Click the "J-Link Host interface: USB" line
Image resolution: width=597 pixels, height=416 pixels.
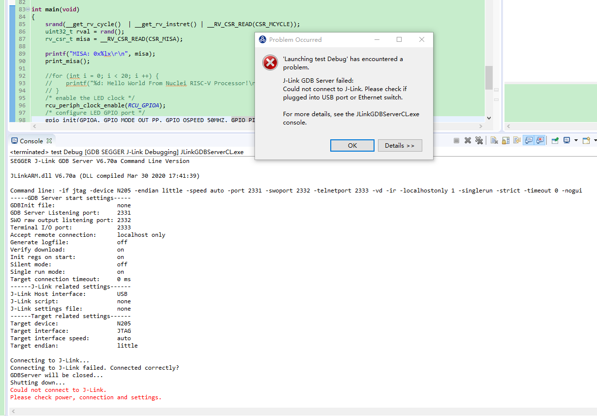(x=69, y=294)
